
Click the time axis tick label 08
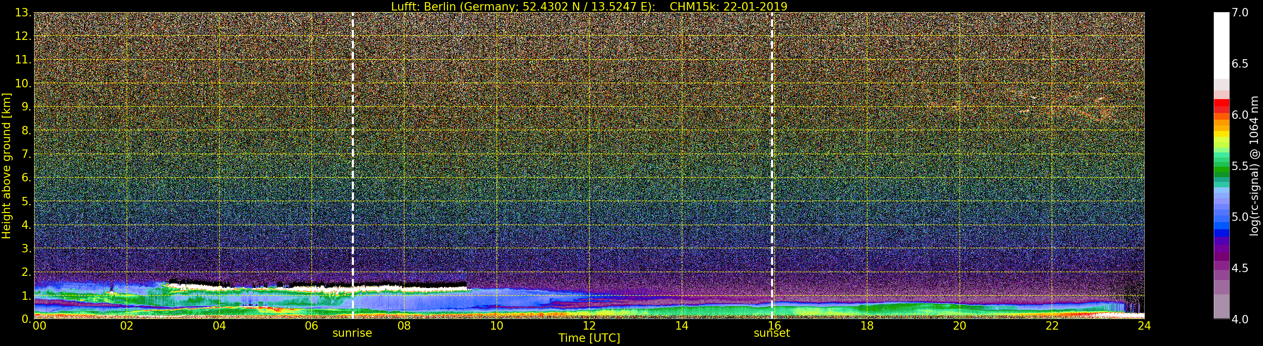[x=404, y=326]
